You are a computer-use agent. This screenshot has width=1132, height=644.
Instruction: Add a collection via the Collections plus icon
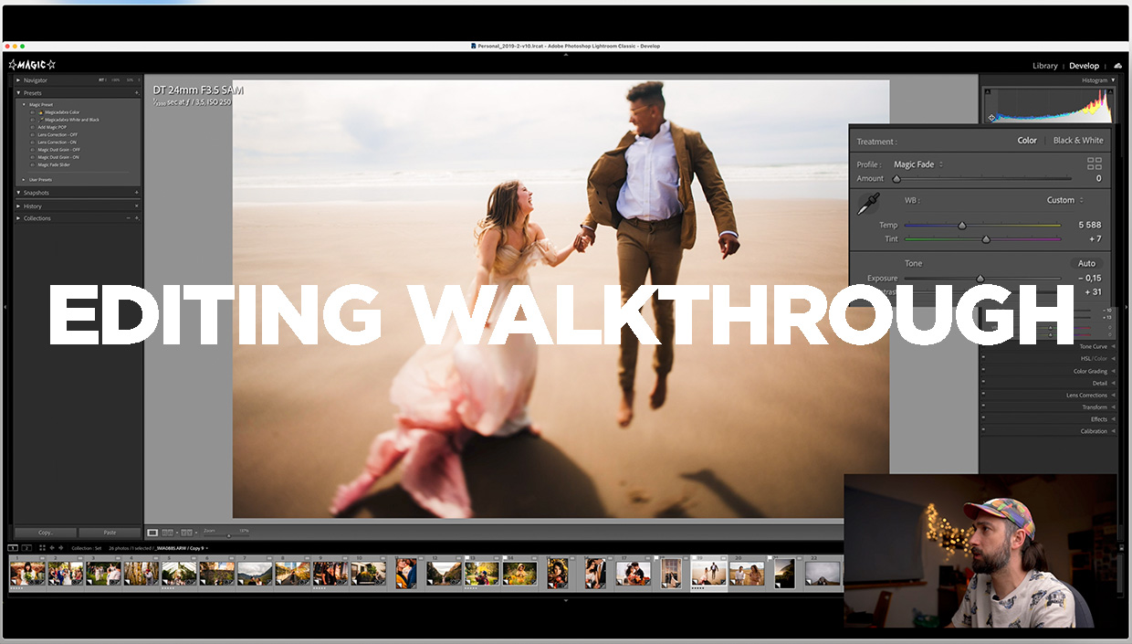tap(137, 218)
